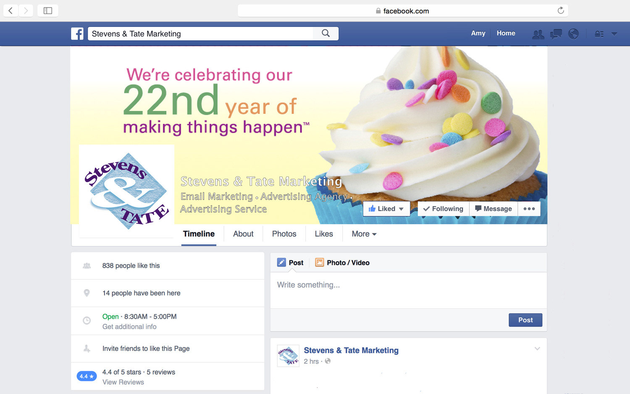Reload the page with refresh icon
Image resolution: width=630 pixels, height=394 pixels.
[560, 11]
